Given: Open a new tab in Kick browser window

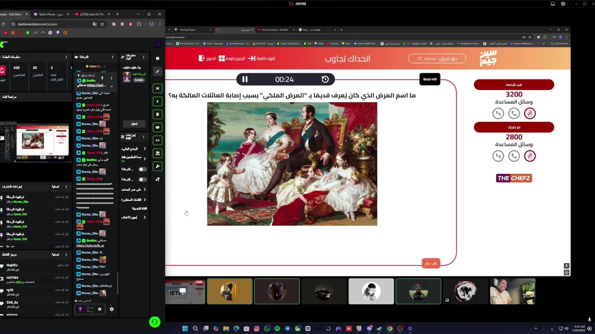Looking at the screenshot, I should click(x=117, y=14).
